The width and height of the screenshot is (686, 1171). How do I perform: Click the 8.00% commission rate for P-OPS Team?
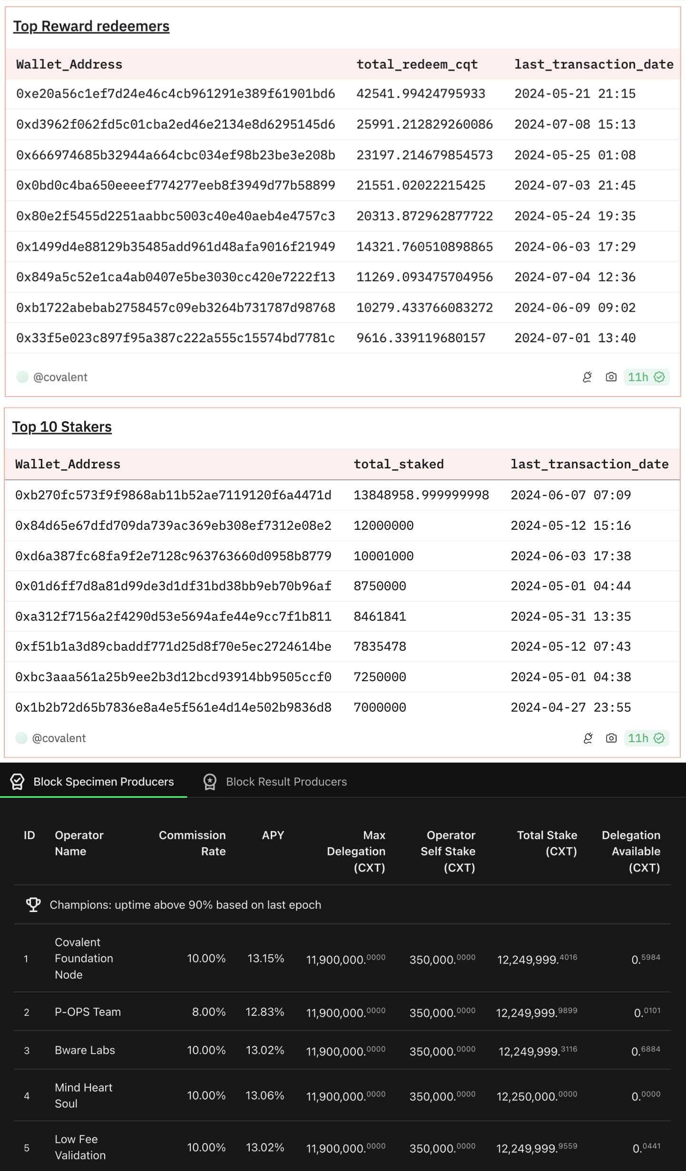pos(209,1012)
